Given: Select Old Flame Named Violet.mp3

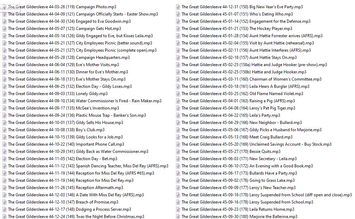Looking at the screenshot, I should (242, 94).
